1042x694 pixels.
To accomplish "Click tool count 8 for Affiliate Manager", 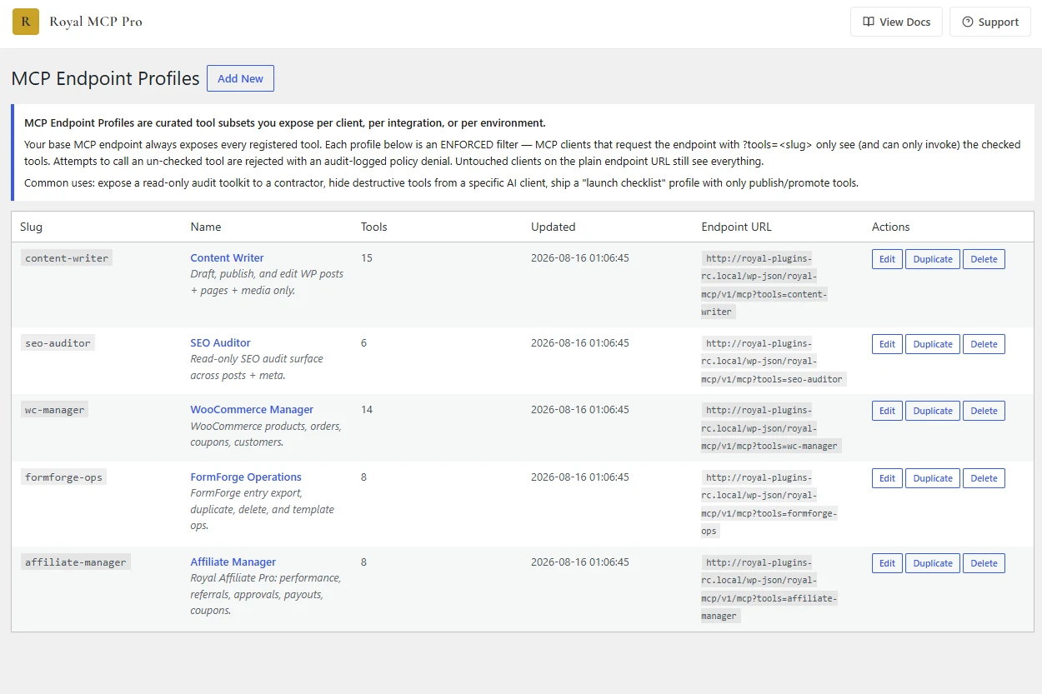I will tap(364, 562).
